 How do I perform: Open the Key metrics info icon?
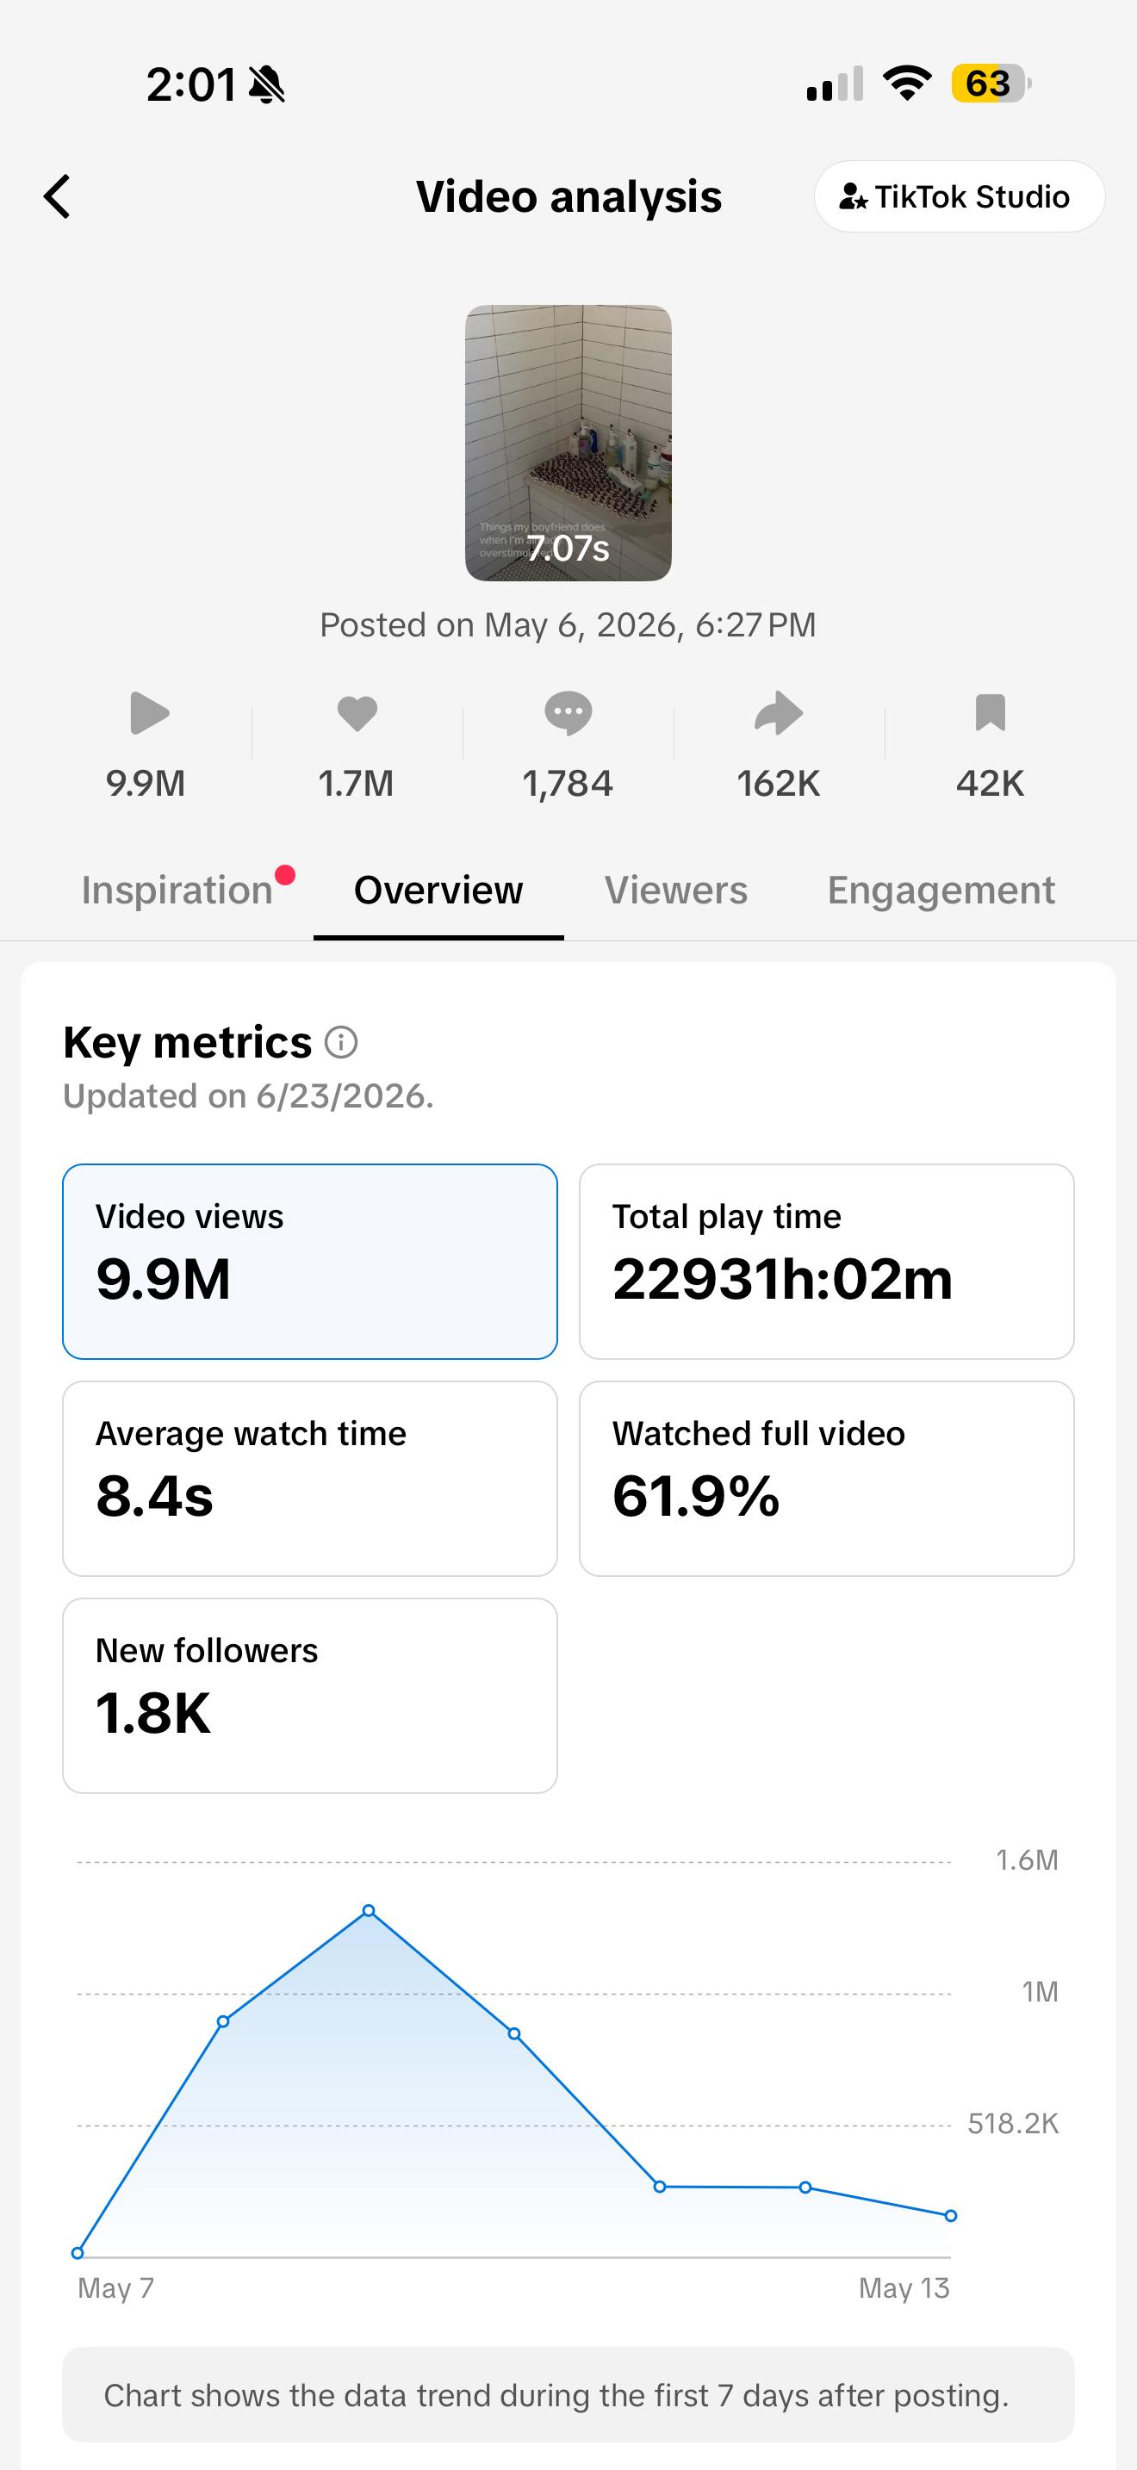pos(340,1042)
